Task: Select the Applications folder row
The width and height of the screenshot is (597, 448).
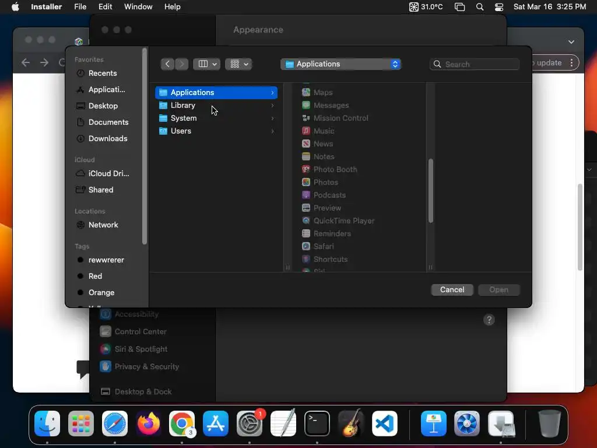Action: point(216,93)
